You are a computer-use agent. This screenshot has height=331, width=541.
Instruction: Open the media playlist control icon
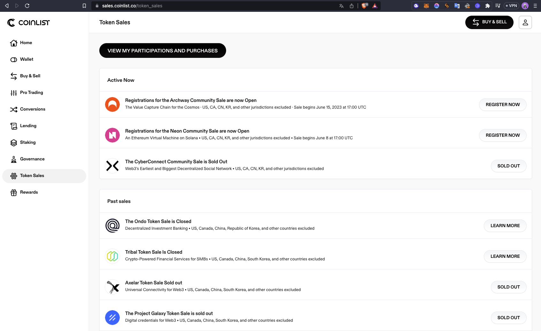498,6
